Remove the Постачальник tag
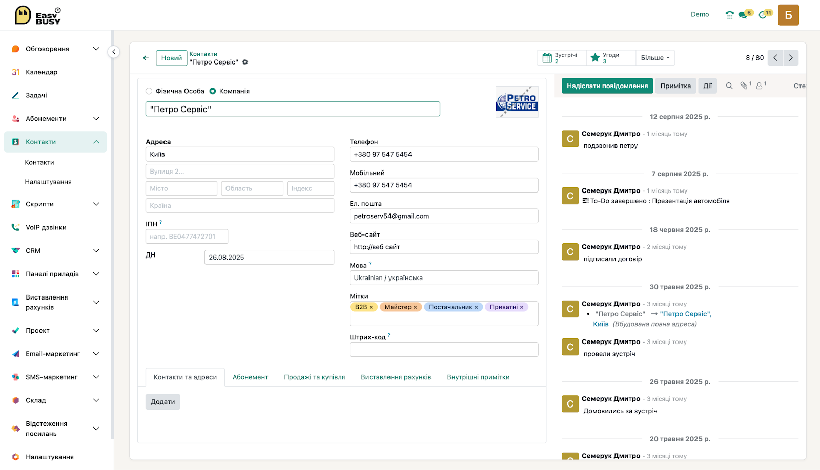Image resolution: width=820 pixels, height=470 pixels. 476,307
